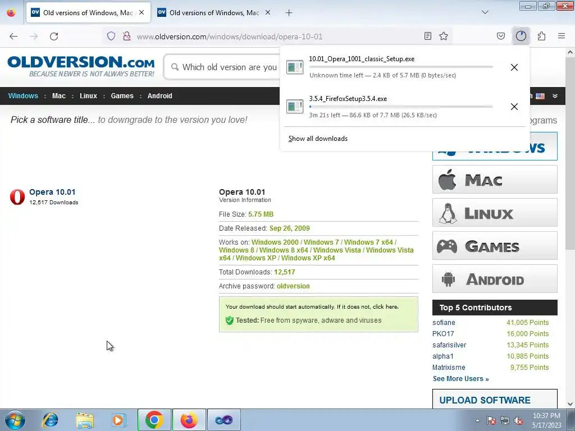575x431 pixels.
Task: Open contributor Matrixisme's profile
Action: coord(449,367)
